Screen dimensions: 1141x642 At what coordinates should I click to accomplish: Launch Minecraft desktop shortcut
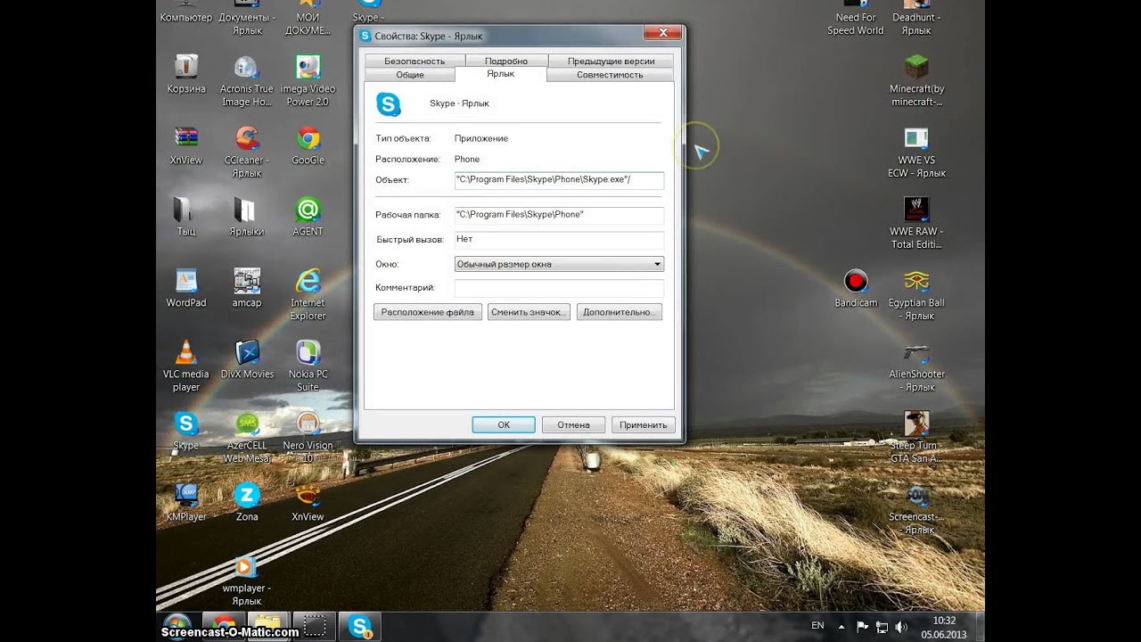pos(916,81)
